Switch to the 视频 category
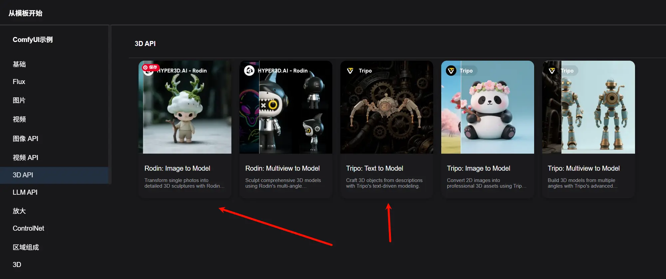666x279 pixels. pos(19,119)
